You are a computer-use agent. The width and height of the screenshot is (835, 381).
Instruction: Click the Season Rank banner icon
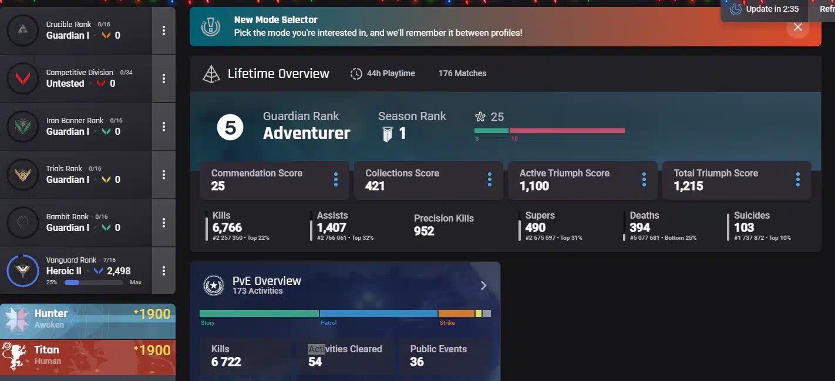click(387, 134)
